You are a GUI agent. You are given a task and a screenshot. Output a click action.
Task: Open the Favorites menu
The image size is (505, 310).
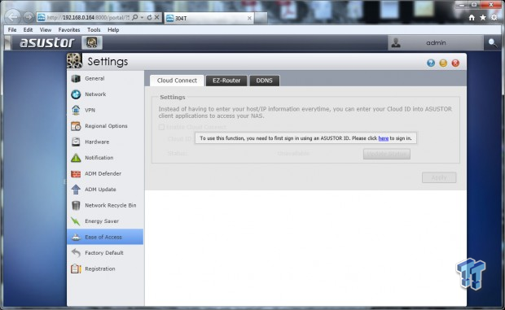coord(69,29)
